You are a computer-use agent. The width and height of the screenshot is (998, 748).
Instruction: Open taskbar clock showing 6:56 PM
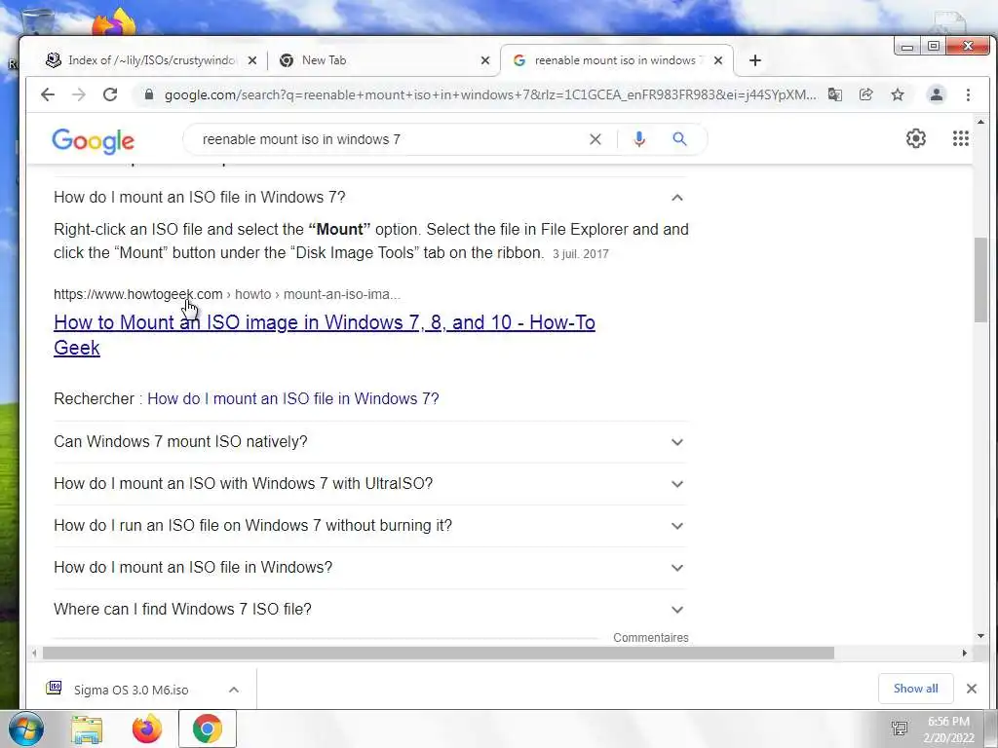pos(949,729)
